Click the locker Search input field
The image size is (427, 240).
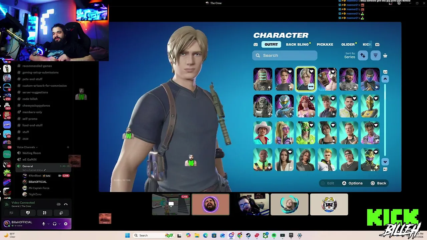285,55
